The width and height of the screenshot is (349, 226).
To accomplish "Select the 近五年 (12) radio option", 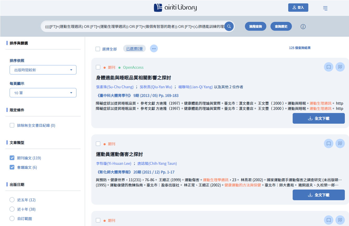I will pyautogui.click(x=12, y=200).
